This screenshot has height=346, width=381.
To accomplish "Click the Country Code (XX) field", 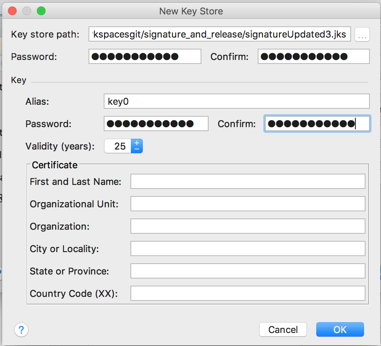I will (248, 294).
